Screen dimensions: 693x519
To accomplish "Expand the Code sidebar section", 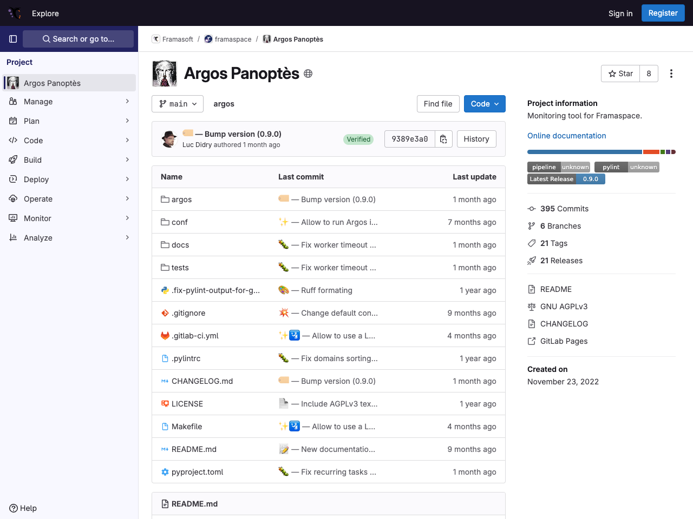I will point(69,141).
